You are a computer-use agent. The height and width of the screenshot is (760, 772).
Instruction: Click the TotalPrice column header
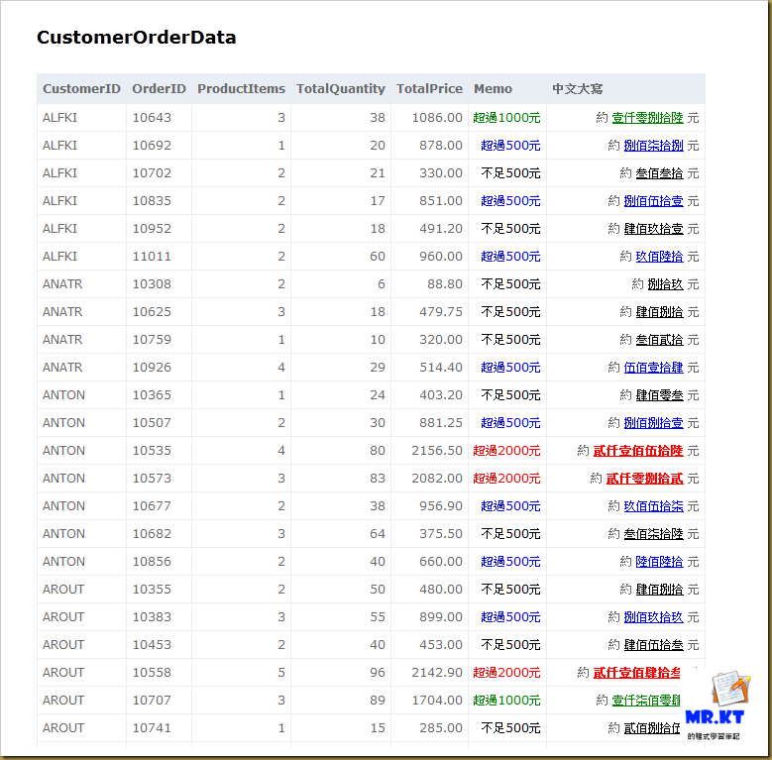pos(429,88)
